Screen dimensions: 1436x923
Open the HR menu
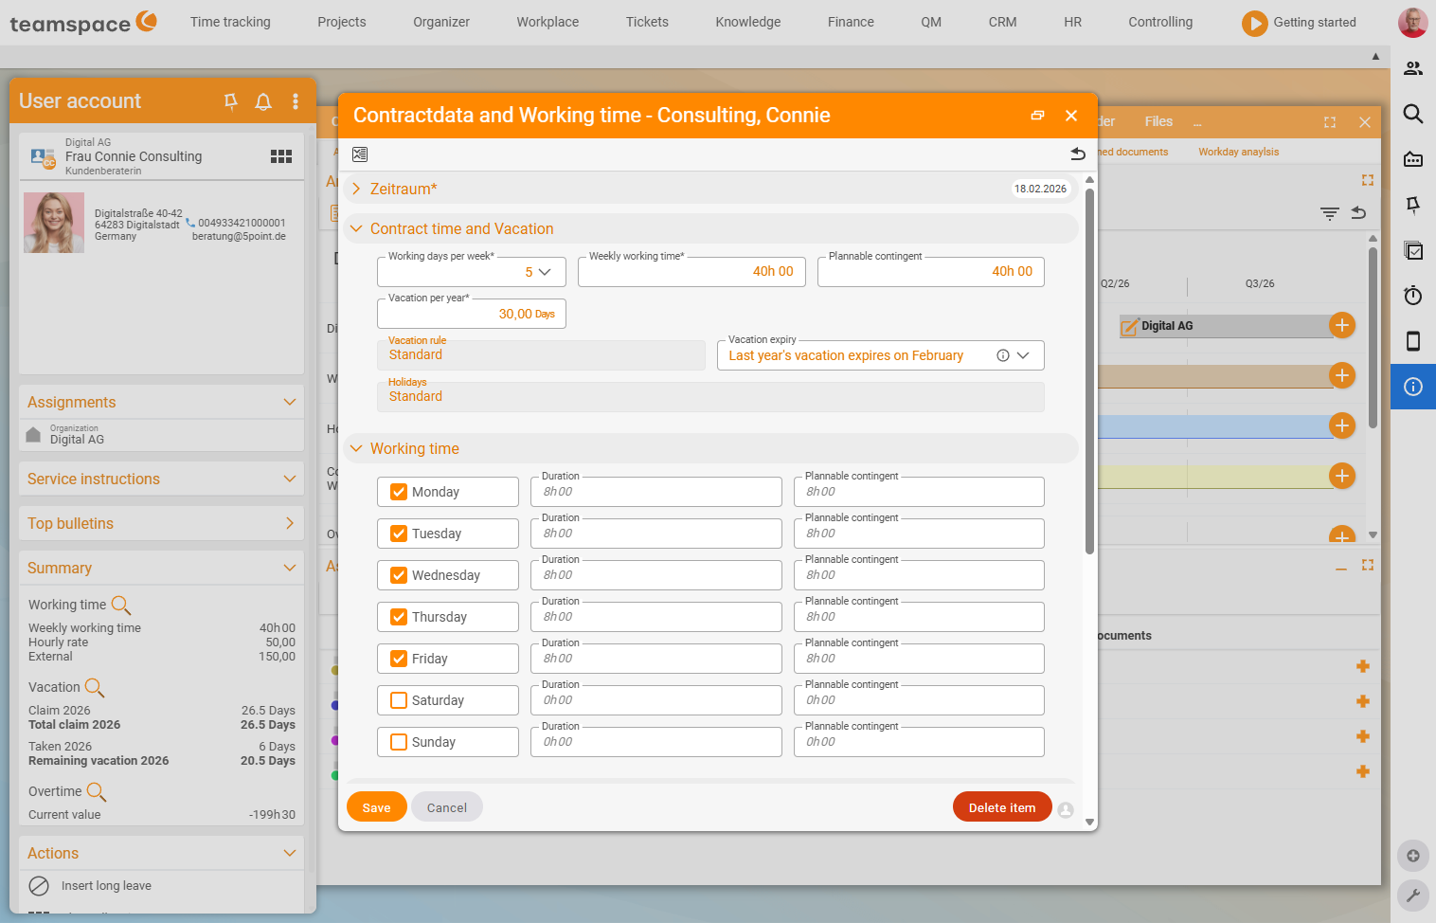pos(1072,22)
